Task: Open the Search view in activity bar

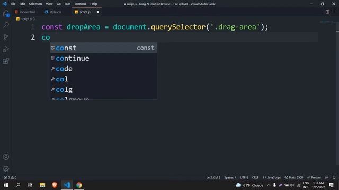Action: [6, 25]
